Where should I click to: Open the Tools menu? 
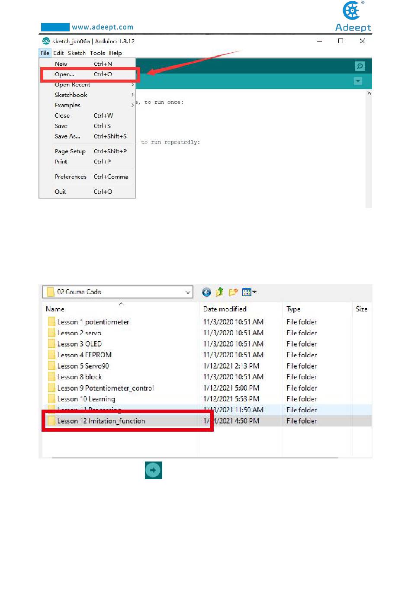[x=97, y=53]
